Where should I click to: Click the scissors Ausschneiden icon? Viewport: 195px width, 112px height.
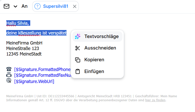click(x=78, y=48)
